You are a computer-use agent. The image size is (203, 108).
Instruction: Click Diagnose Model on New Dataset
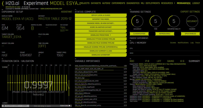click(x=101, y=23)
